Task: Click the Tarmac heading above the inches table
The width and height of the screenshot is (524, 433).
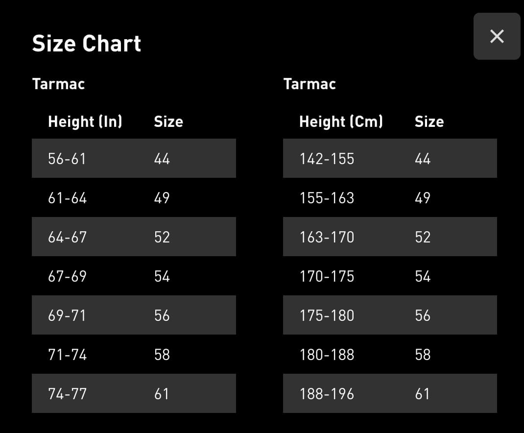Action: tap(58, 84)
